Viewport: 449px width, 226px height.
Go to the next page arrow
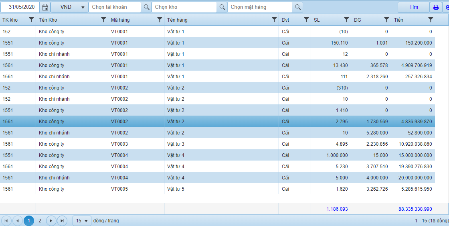click(51, 221)
